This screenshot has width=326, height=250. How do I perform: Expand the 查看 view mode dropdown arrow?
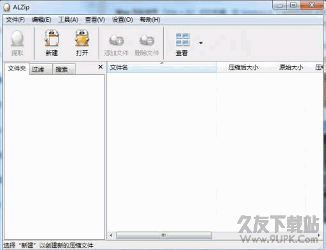click(200, 43)
